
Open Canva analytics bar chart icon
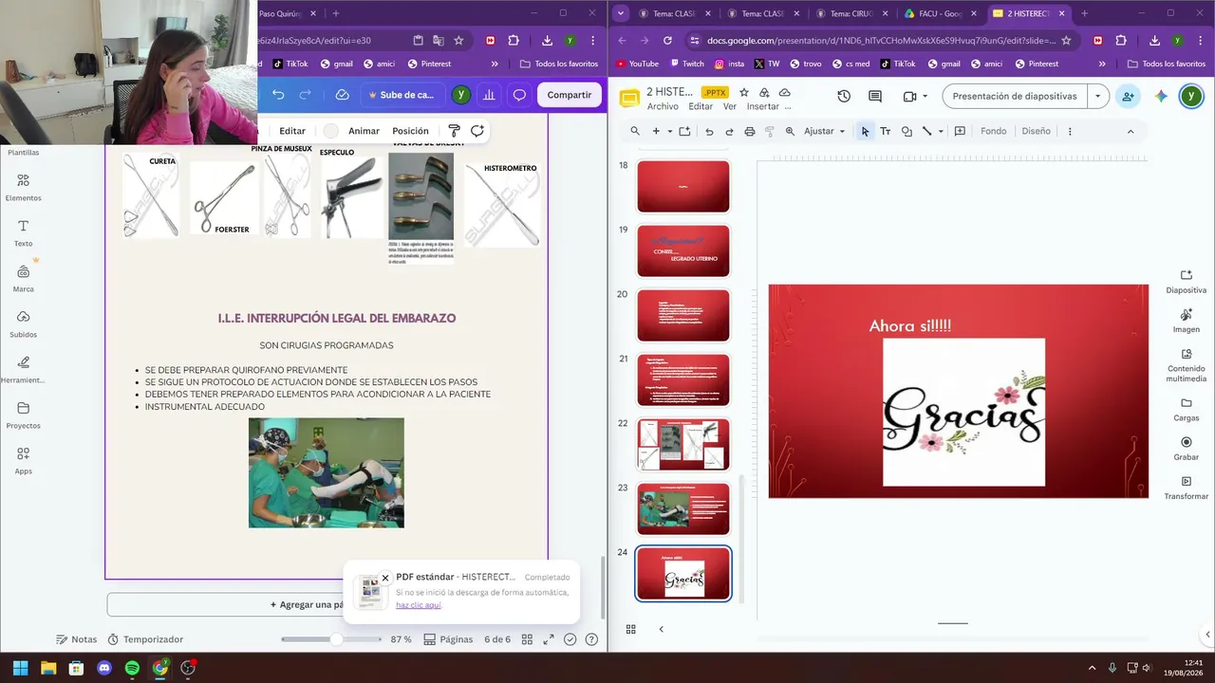point(489,95)
